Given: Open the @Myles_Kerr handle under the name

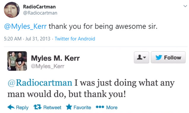Looking at the screenshot, I should click(x=47, y=66).
